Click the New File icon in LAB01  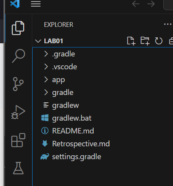click(131, 41)
